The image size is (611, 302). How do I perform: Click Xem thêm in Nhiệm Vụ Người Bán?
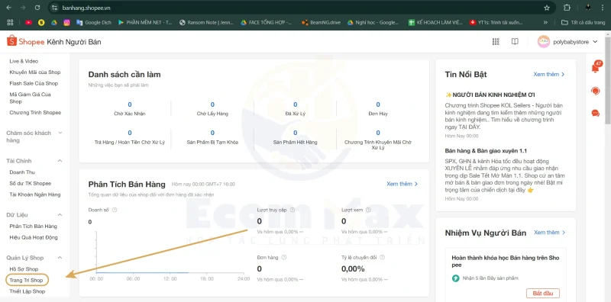[549, 233]
